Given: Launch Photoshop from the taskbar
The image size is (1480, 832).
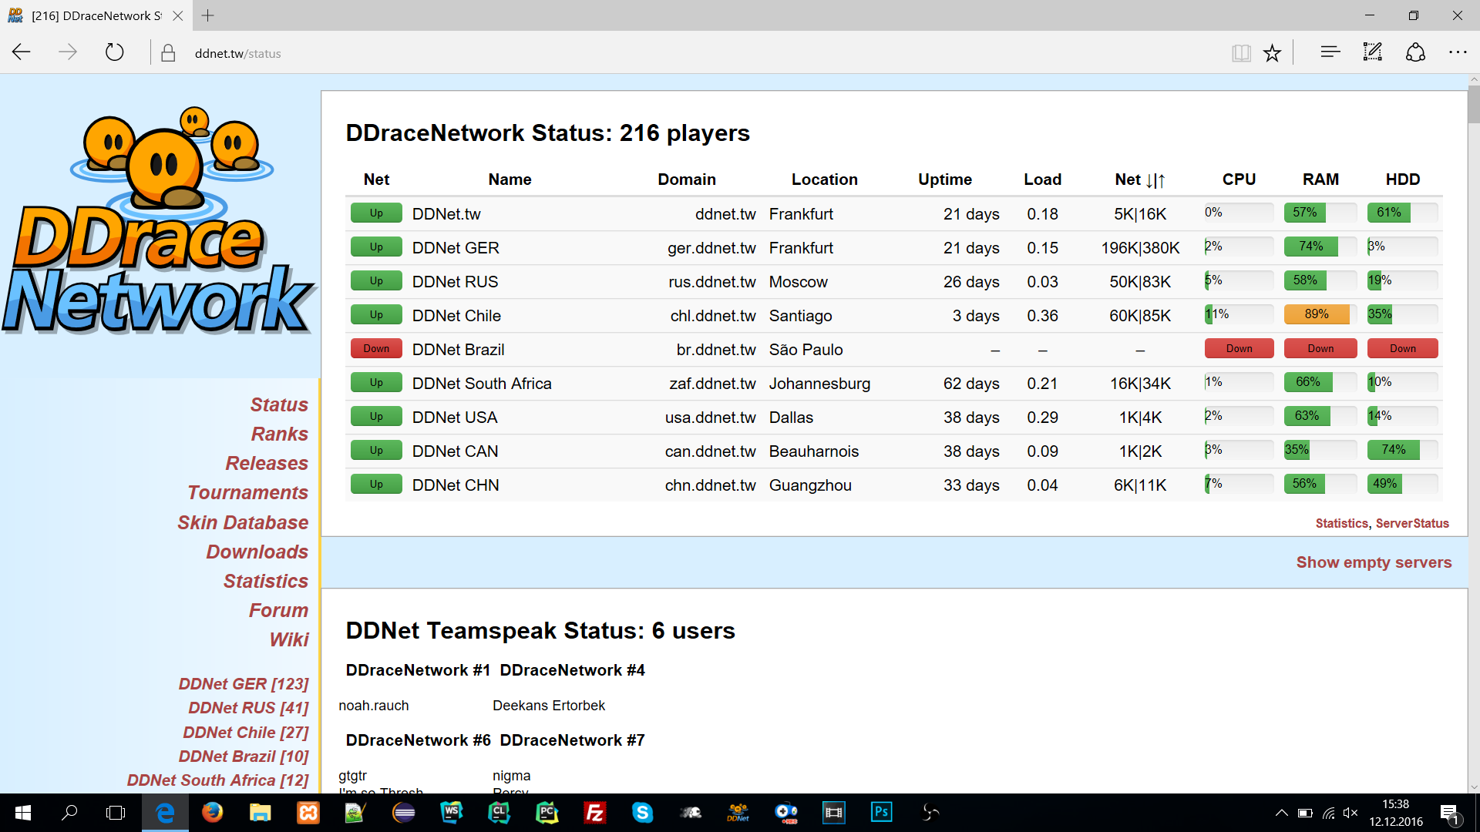Looking at the screenshot, I should 881,813.
